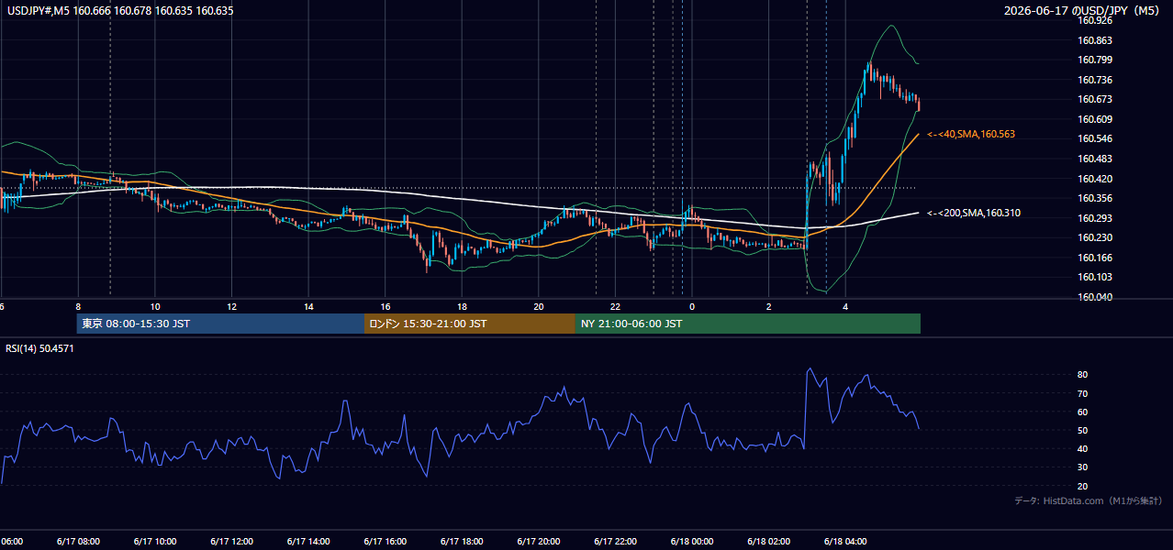Click the price axis value 160.483
The width and height of the screenshot is (1173, 550).
pyautogui.click(x=1095, y=159)
